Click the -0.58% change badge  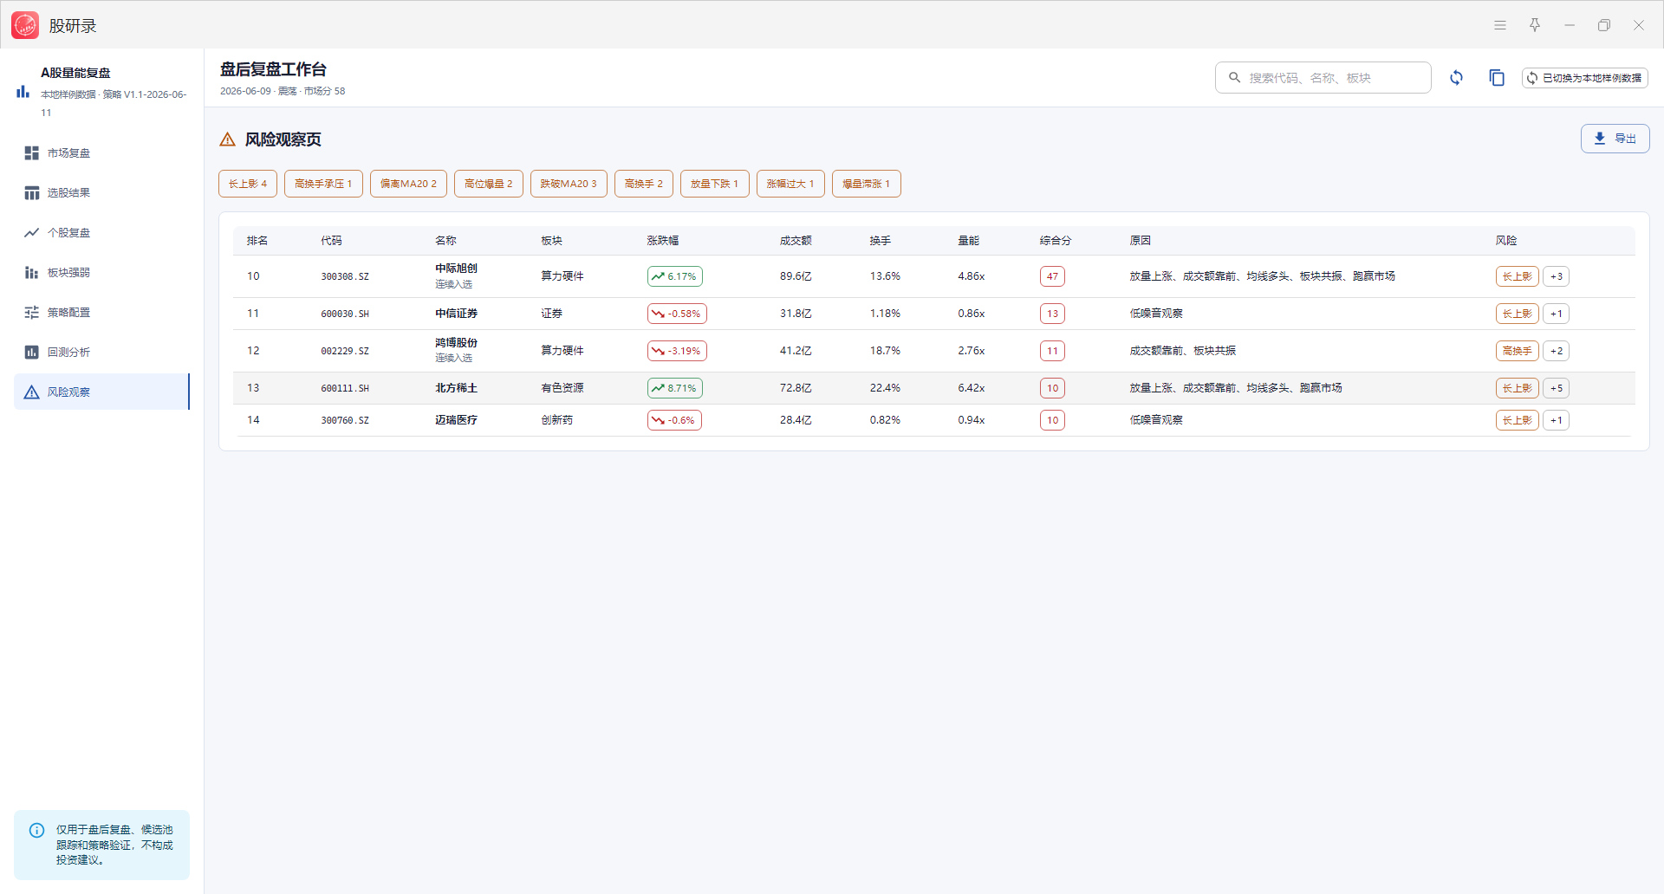677,314
